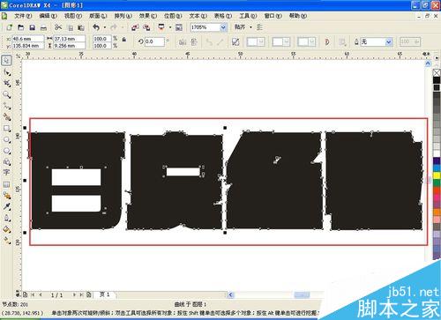Screen dimensions: 441x320
Task: Click the Undo arrow
Action: (x=96, y=27)
